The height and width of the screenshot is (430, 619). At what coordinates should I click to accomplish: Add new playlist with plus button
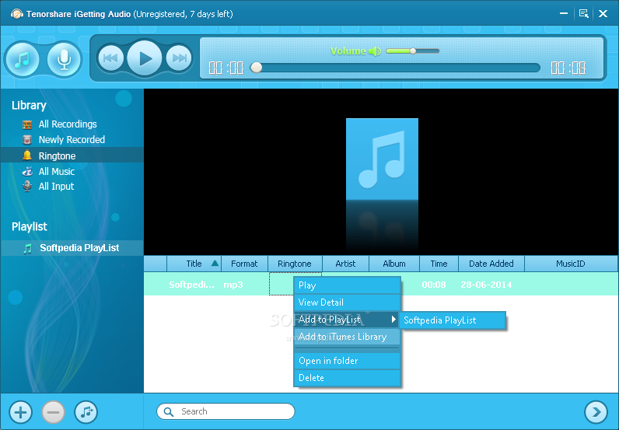(20, 412)
